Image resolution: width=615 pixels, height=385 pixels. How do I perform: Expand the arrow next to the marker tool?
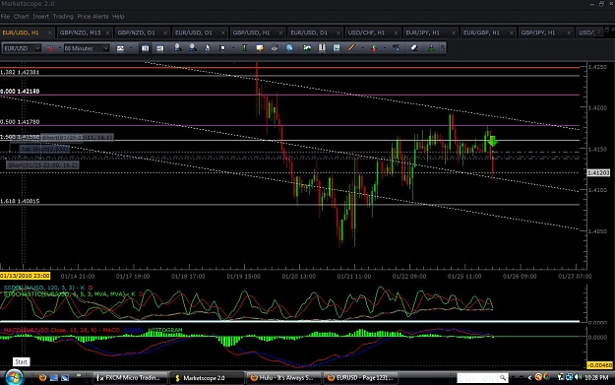click(x=233, y=48)
